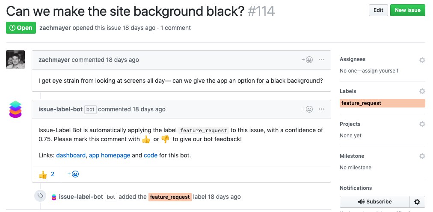Create a New issue
This screenshot has height=212, width=433.
tap(408, 10)
